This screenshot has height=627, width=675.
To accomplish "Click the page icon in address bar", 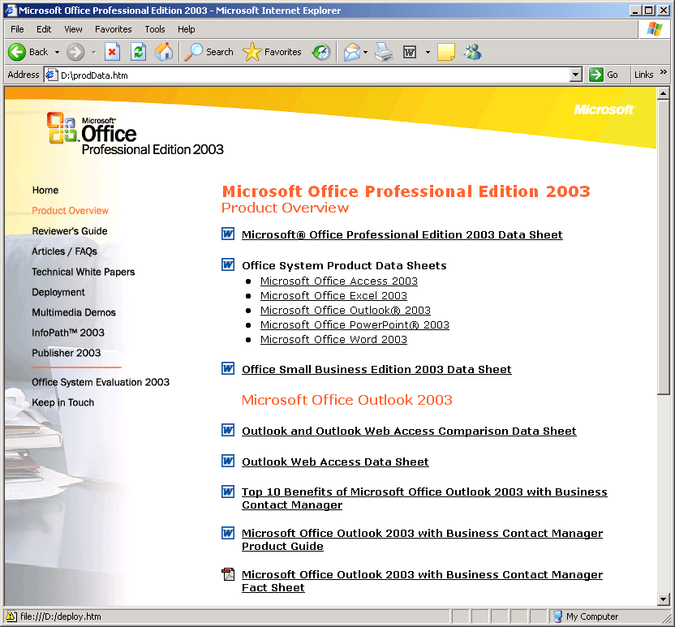I will [52, 75].
